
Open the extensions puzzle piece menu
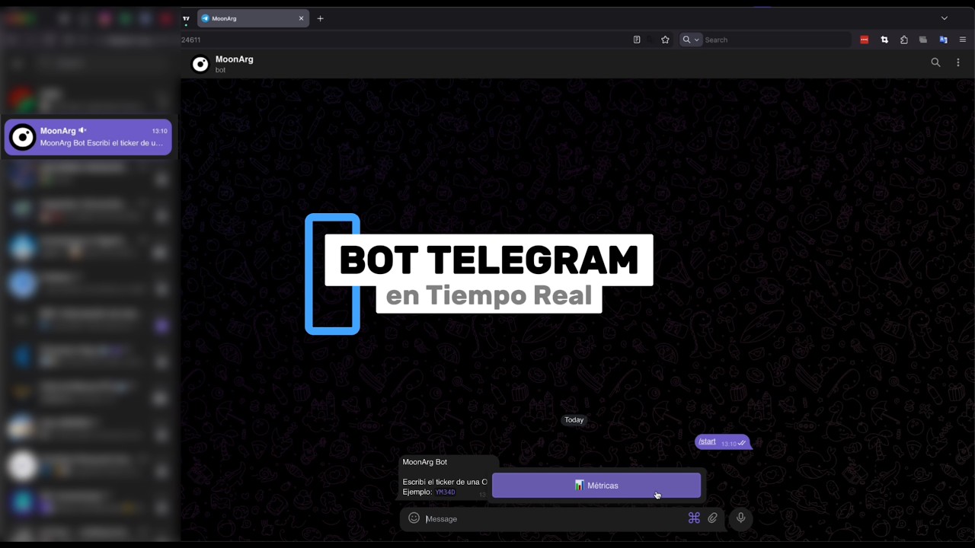pyautogui.click(x=904, y=40)
